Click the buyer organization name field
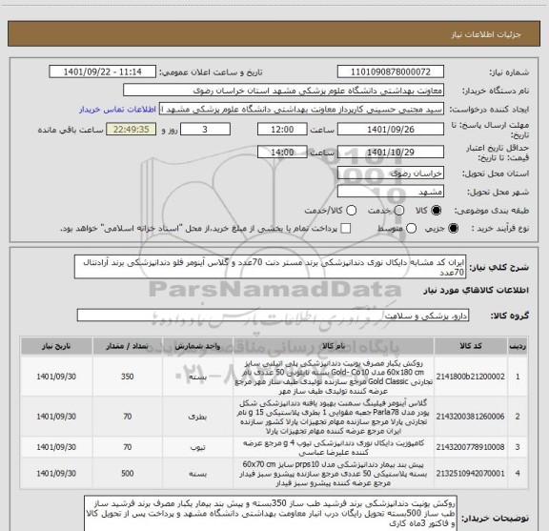Image resolution: width=549 pixels, height=531 pixels. [284, 91]
